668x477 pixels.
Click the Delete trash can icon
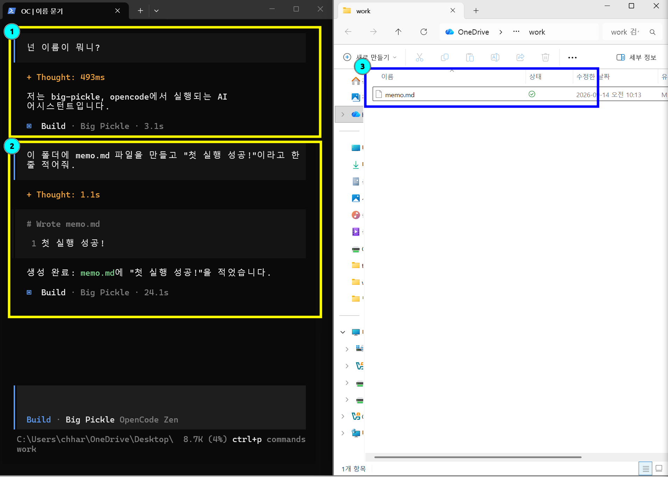coord(545,57)
